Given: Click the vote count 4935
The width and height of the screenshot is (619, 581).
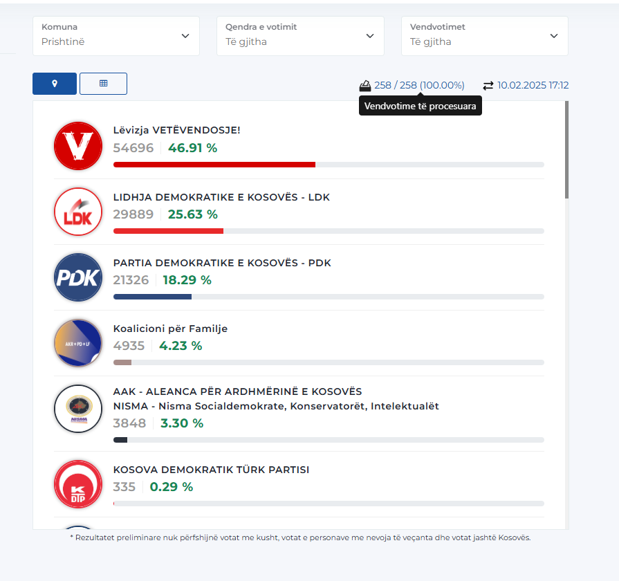Looking at the screenshot, I should tap(129, 346).
